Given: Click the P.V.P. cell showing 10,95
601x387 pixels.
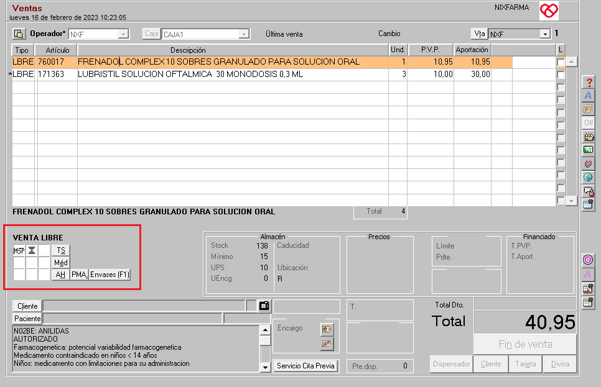Looking at the screenshot, I should [x=431, y=62].
